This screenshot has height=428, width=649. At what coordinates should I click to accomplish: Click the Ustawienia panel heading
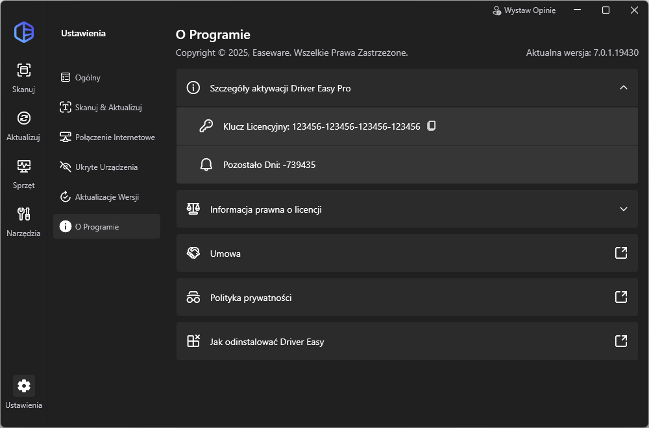(x=83, y=34)
